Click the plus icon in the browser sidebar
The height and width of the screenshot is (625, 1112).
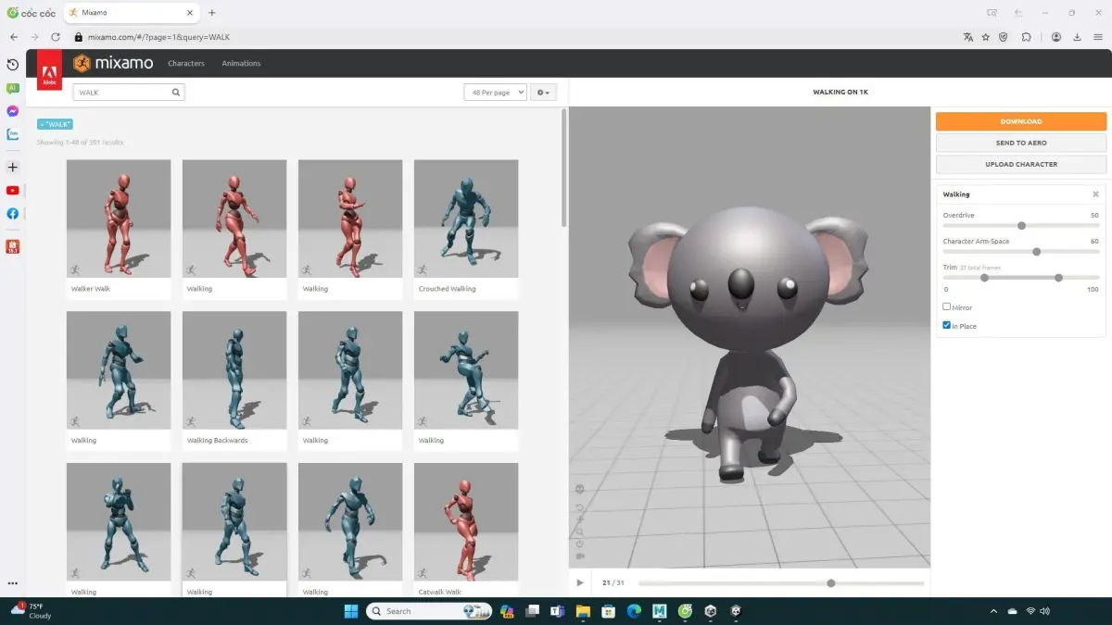(13, 168)
